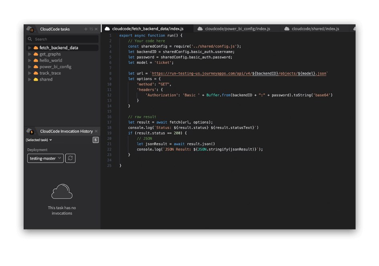Viewport: 379px width, 266px height.
Task: Click the cloud icon beside fetch_backend_data
Action: pyautogui.click(x=36, y=48)
